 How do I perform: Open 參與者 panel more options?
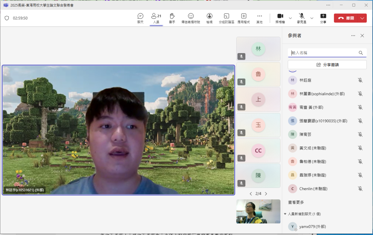(x=353, y=36)
